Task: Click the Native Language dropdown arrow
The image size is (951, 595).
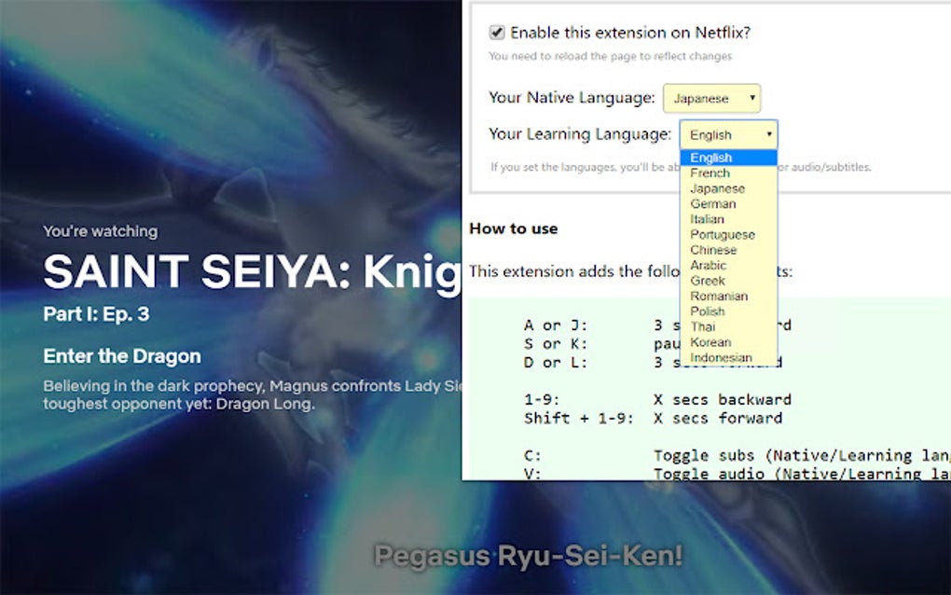Action: click(x=751, y=98)
